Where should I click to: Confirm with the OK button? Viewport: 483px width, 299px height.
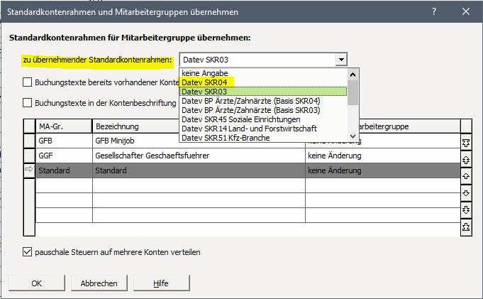click(x=37, y=283)
